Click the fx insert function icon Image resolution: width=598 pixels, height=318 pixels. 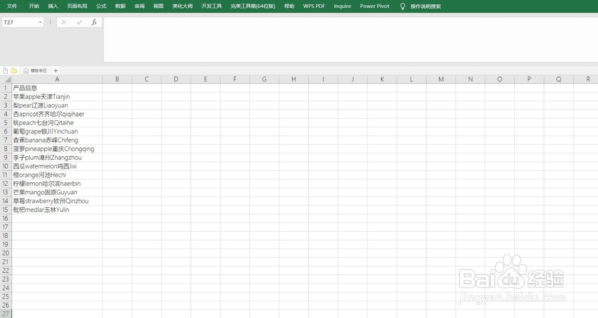click(94, 23)
